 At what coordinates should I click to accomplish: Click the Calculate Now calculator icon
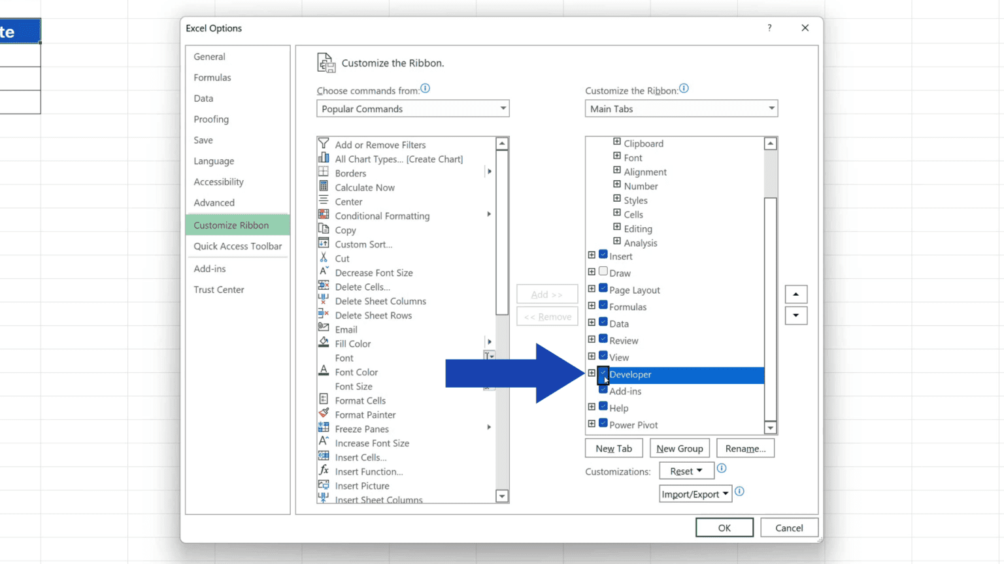tap(324, 187)
